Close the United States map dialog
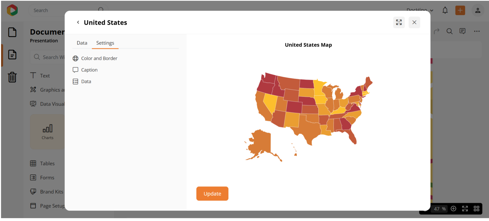Image resolution: width=489 pixels, height=221 pixels. pos(414,22)
